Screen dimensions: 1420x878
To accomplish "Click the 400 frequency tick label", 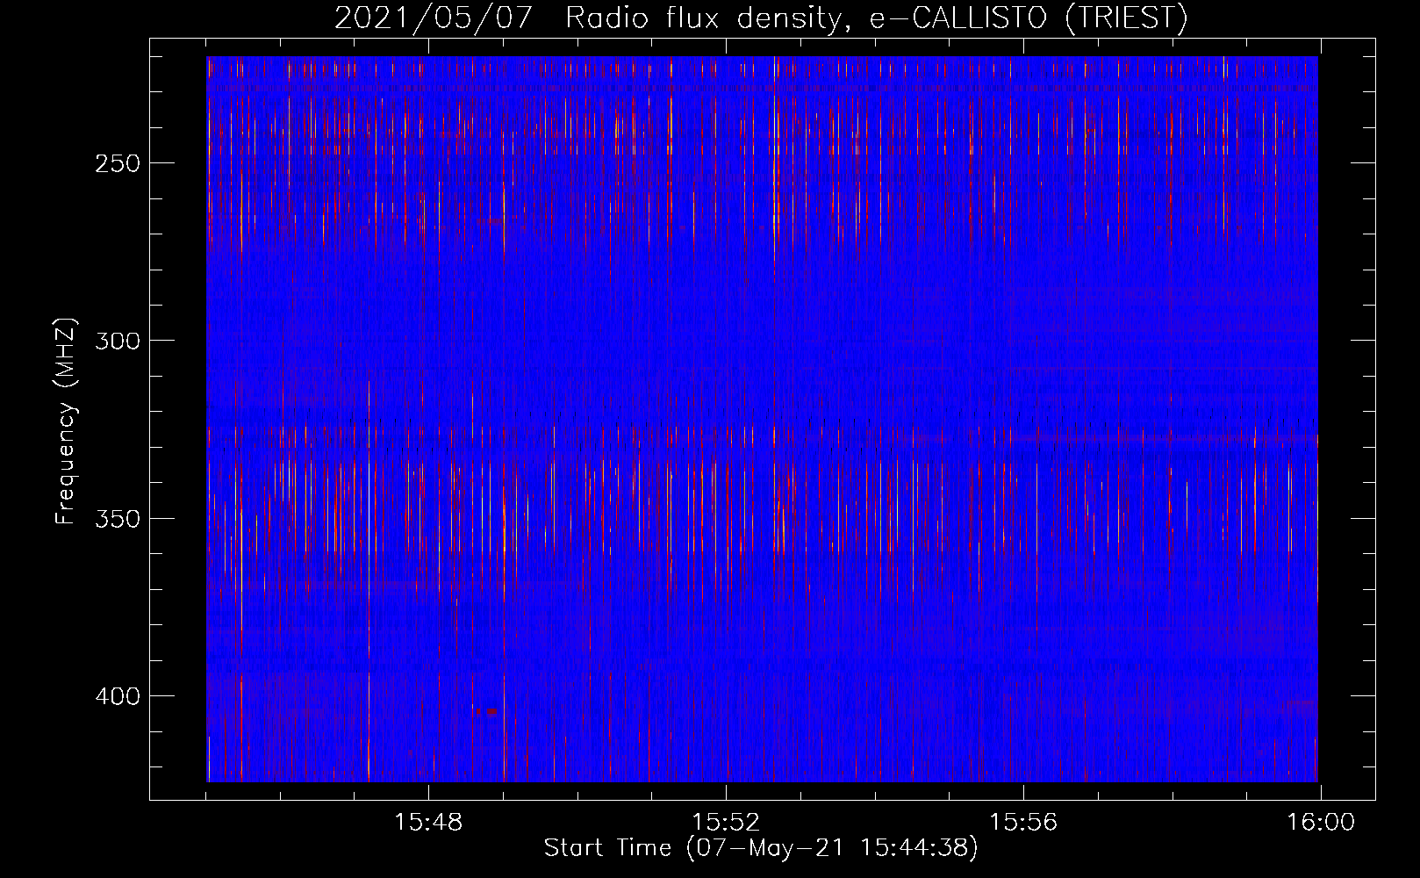I will click(x=117, y=697).
